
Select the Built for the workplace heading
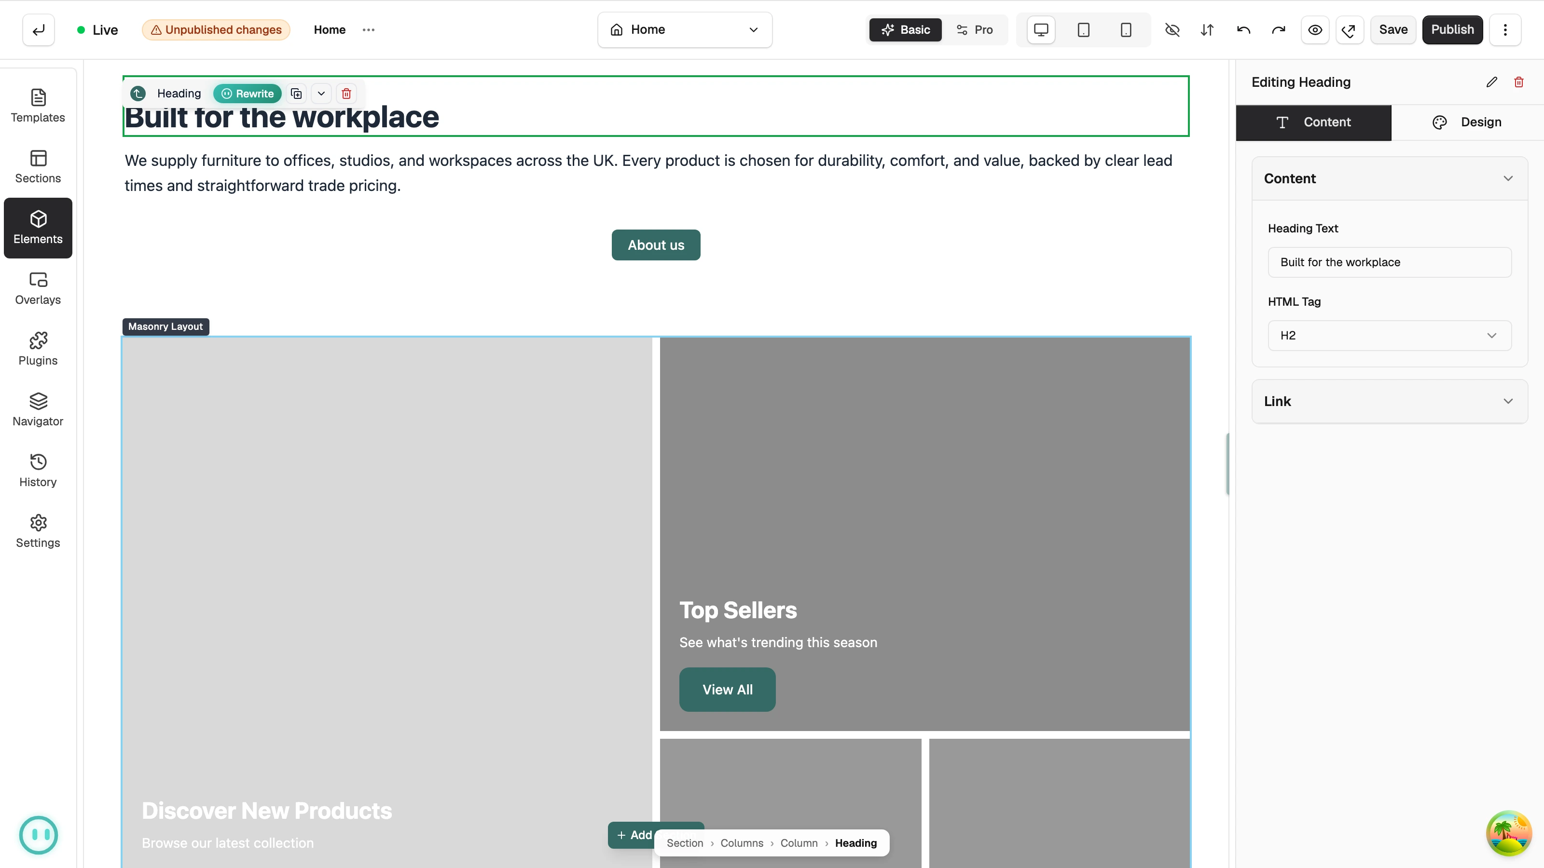click(x=282, y=117)
